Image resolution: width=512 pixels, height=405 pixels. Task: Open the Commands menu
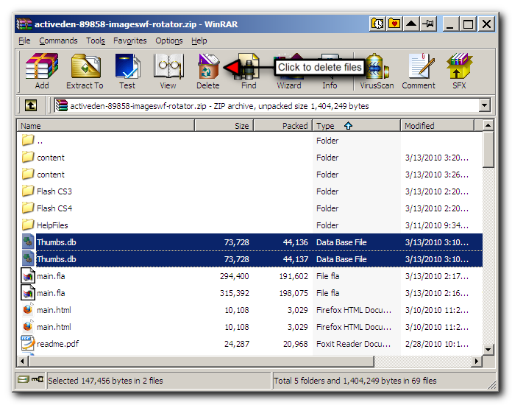58,40
